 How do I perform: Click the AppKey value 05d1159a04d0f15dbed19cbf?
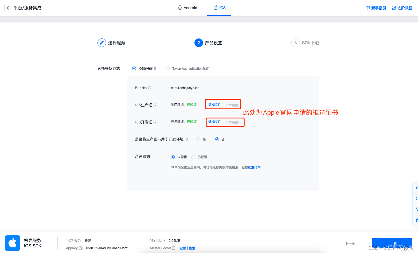pos(107,248)
